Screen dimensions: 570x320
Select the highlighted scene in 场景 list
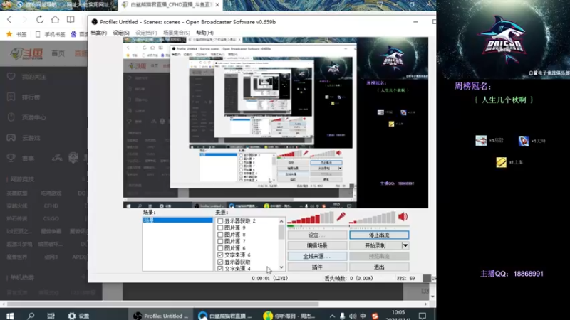(177, 220)
